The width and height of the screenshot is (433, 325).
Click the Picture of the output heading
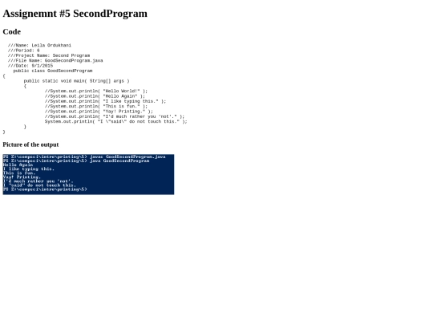(30, 144)
